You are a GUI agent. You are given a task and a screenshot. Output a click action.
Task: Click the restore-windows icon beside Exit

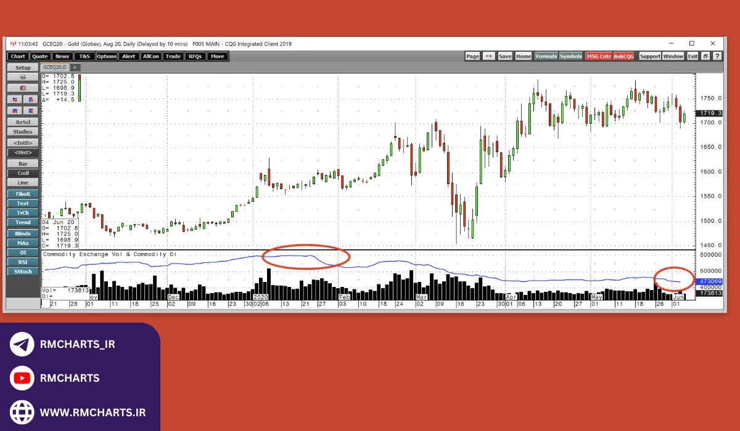(x=705, y=56)
